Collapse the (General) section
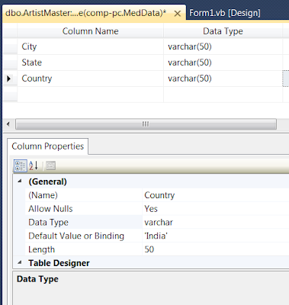Screen dimensions: 289x305 (x=20, y=181)
